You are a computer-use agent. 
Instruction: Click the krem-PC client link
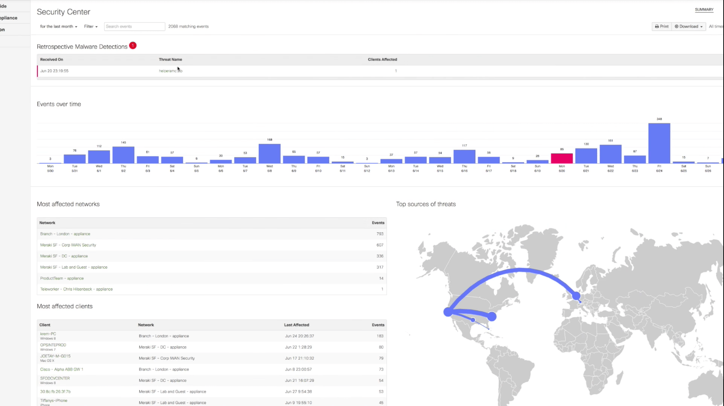(x=48, y=334)
